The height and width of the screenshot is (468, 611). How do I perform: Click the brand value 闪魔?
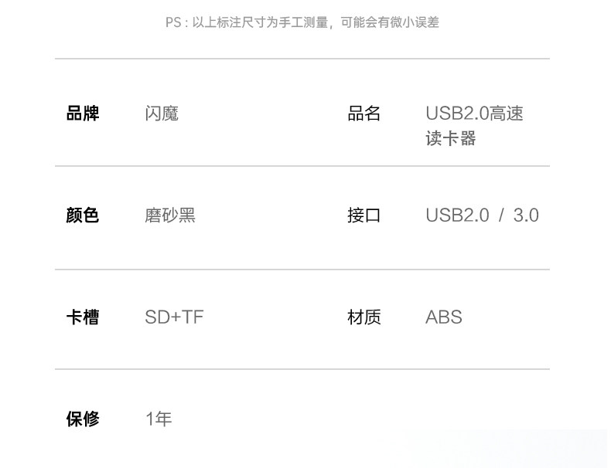coord(162,114)
